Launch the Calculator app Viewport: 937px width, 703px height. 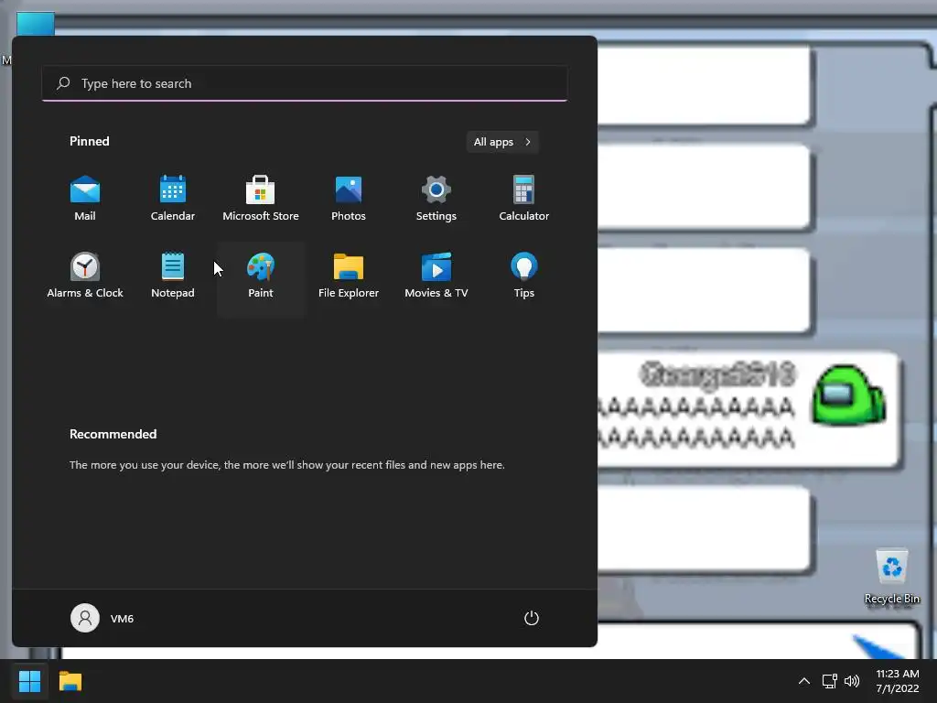tap(524, 199)
